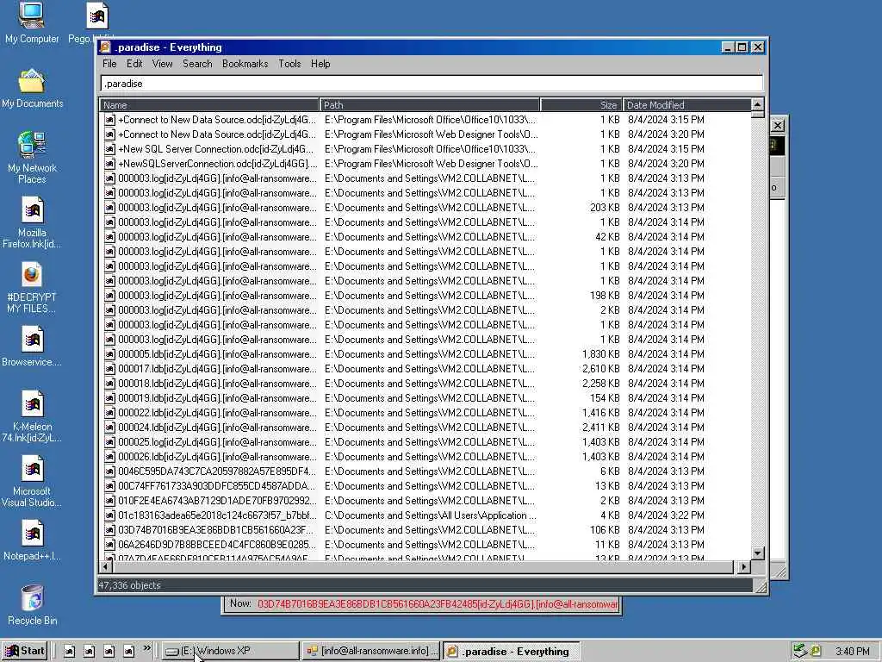Image resolution: width=882 pixels, height=662 pixels.
Task: Click the .paradise - Everything taskbar button
Action: tap(511, 651)
